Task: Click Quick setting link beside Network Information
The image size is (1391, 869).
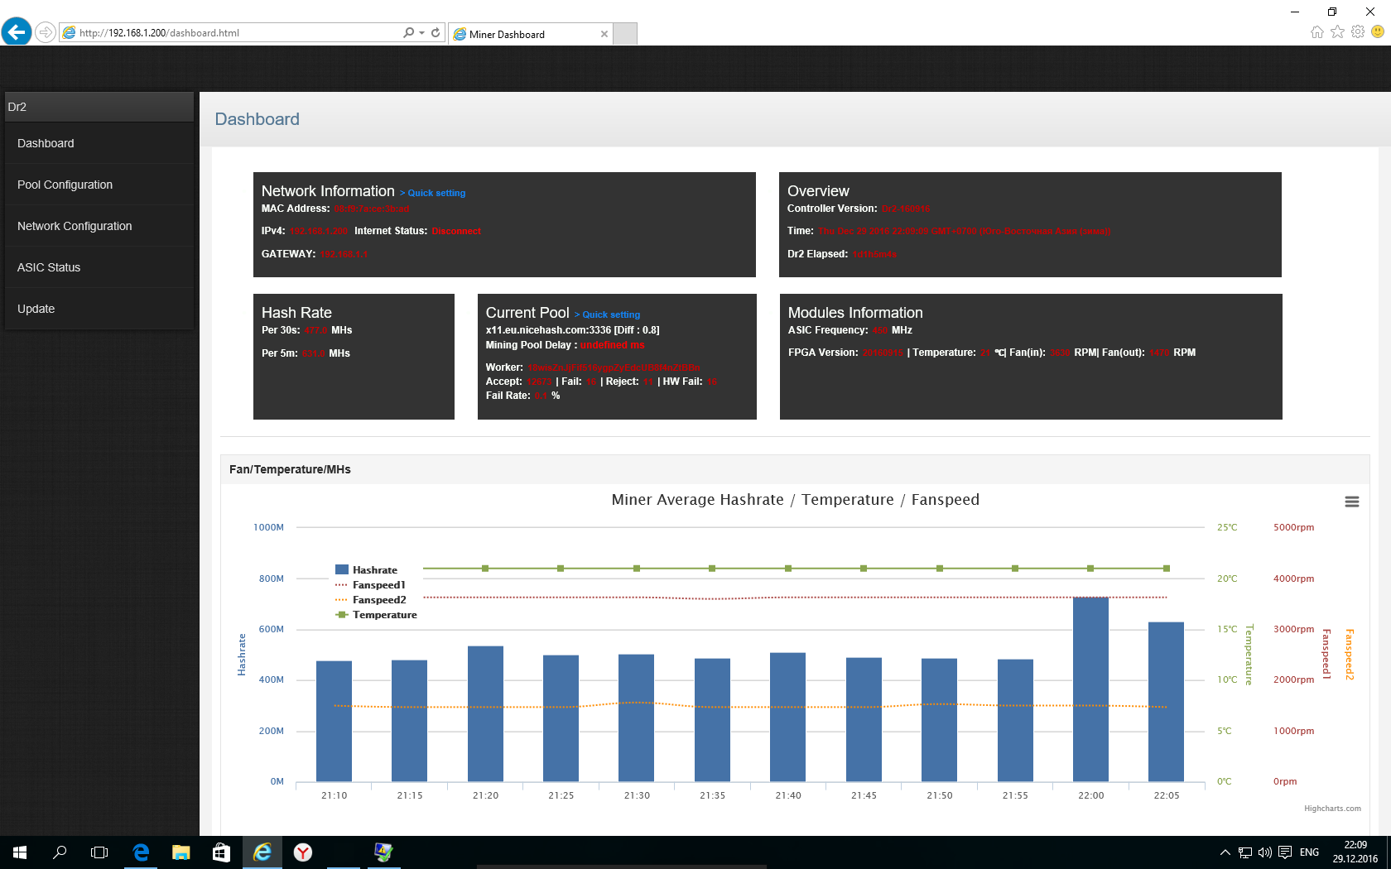Action: point(436,193)
